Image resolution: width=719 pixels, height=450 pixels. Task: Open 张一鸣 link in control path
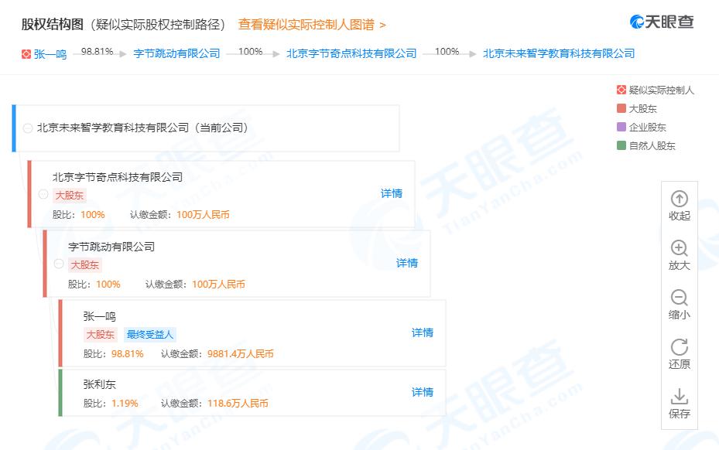click(x=50, y=54)
